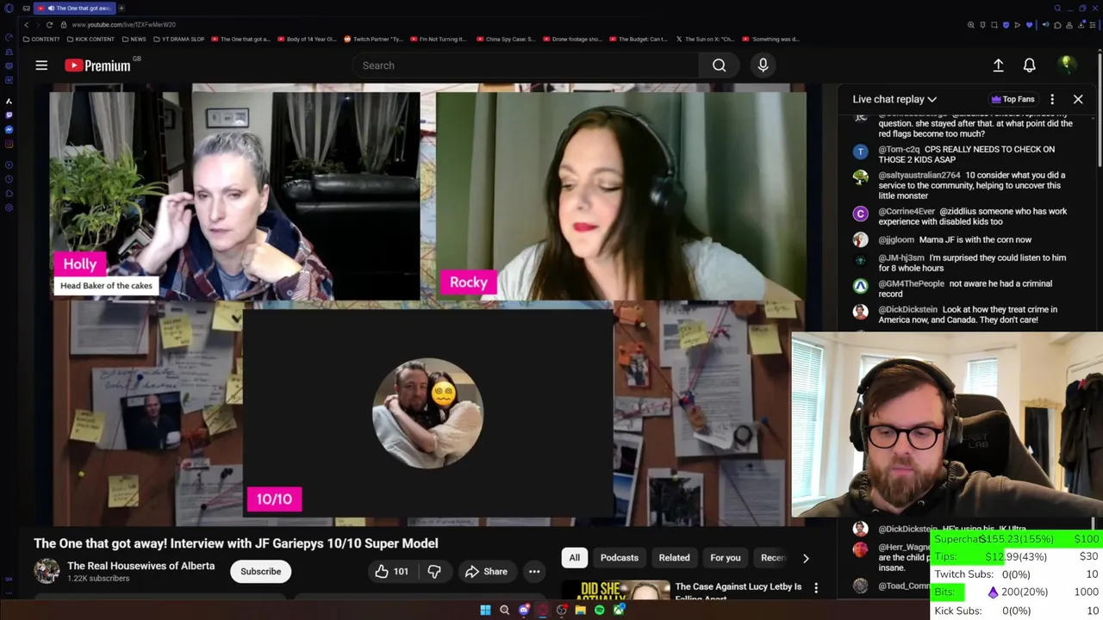Click the video title text
The height and width of the screenshot is (620, 1103).
(x=236, y=543)
